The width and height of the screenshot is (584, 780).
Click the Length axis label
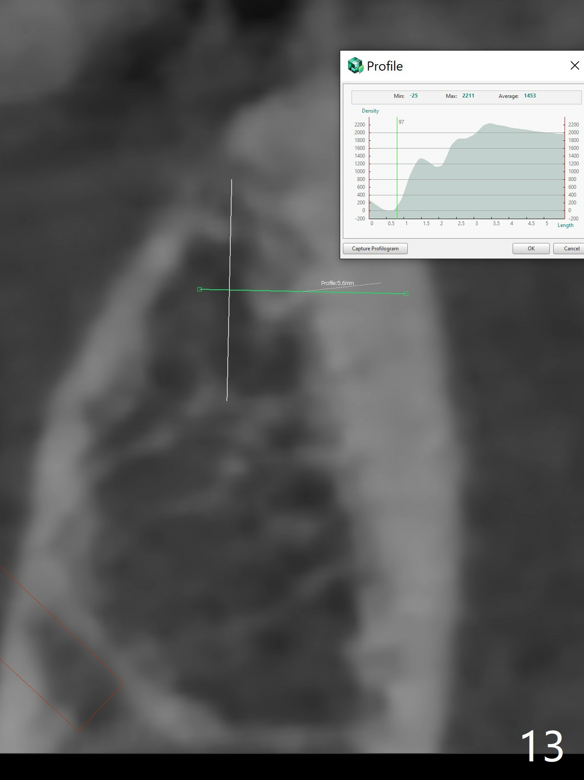click(x=565, y=225)
